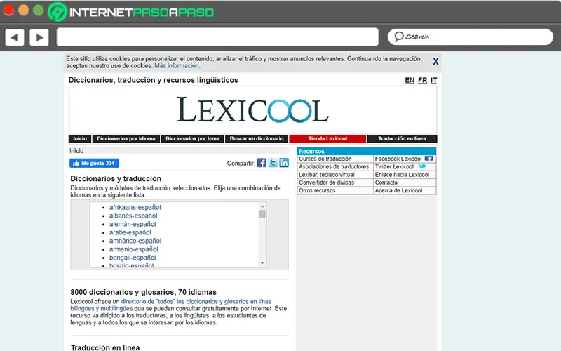Open Facebook Lexicool link
Image resolution: width=561 pixels, height=351 pixels.
point(398,159)
